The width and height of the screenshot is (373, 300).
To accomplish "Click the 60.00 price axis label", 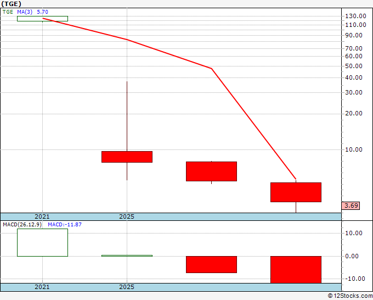I will tap(354, 56).
